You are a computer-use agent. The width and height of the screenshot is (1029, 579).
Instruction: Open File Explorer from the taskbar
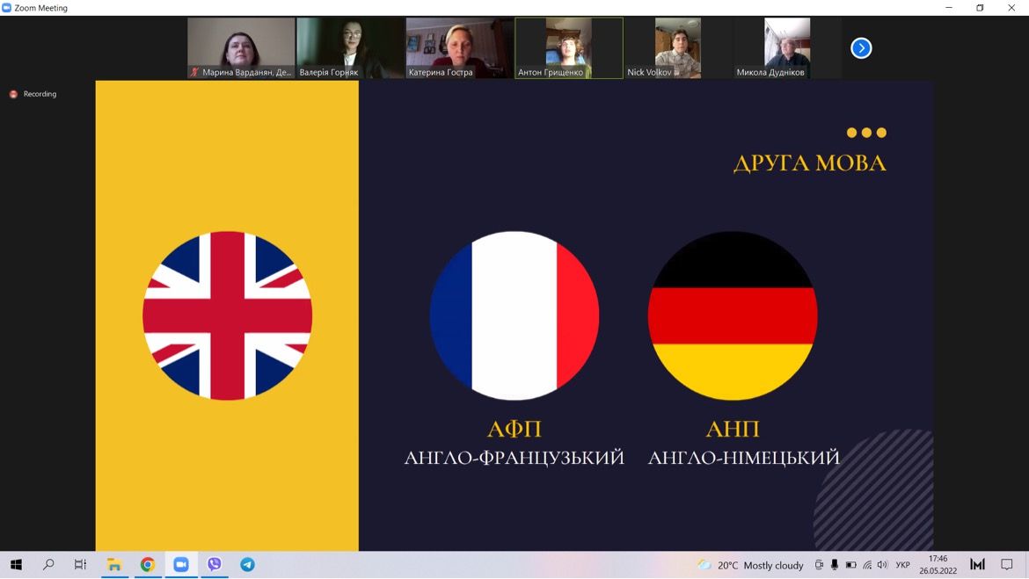(x=113, y=565)
